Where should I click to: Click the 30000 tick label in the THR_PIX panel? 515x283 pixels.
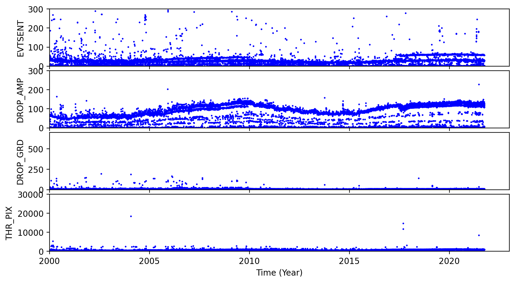point(31,195)
